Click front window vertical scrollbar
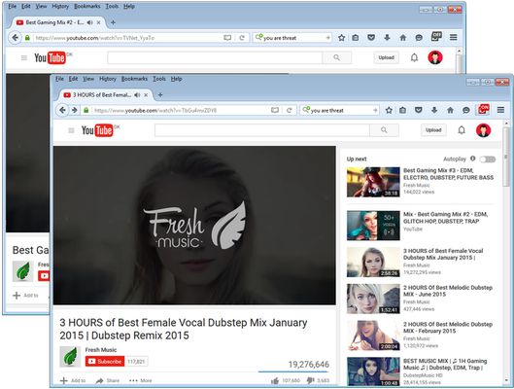The width and height of the screenshot is (514, 389). 507,158
